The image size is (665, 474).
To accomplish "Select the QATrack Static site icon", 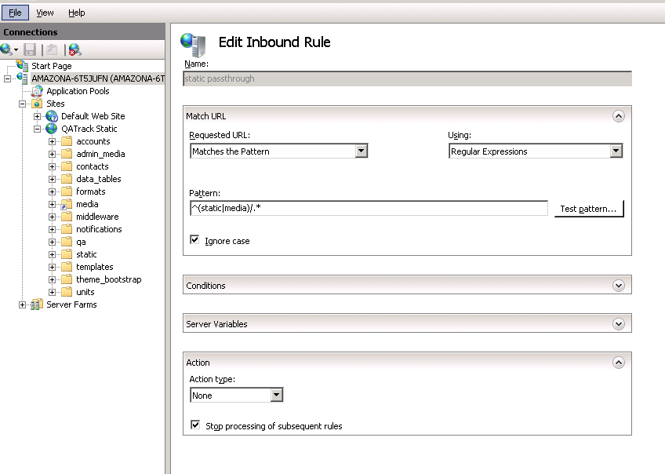I will (52, 129).
